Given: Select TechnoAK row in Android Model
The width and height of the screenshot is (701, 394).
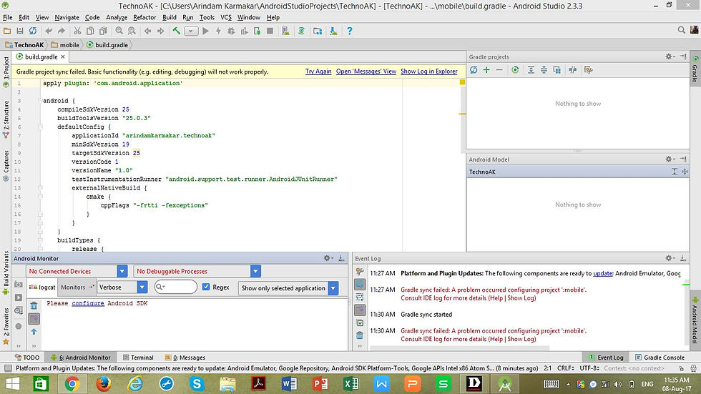Looking at the screenshot, I should [578, 172].
